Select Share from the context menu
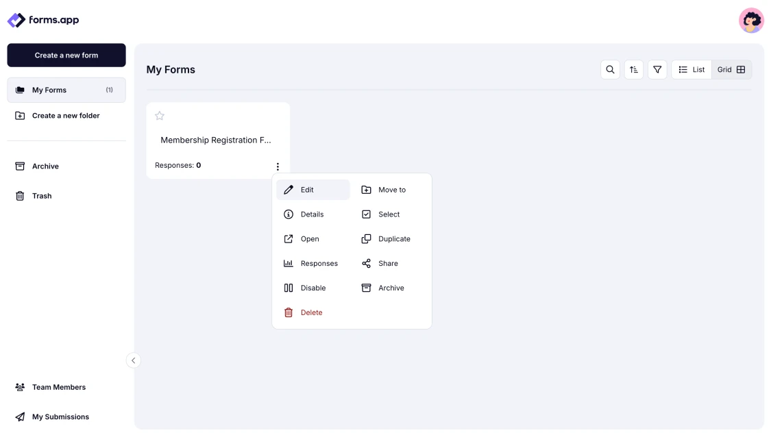Viewport: 771px width, 435px height. (x=387, y=264)
